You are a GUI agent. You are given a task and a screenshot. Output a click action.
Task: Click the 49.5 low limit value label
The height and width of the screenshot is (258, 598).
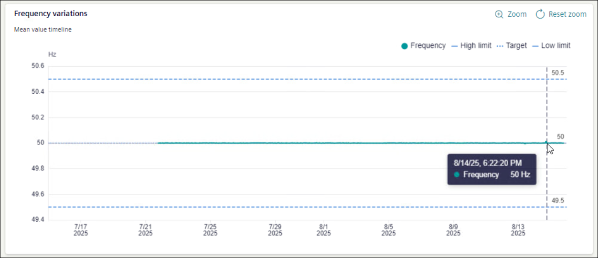pyautogui.click(x=558, y=201)
